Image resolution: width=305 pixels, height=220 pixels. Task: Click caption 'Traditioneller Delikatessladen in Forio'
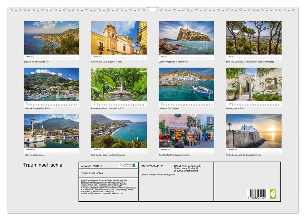point(175,155)
